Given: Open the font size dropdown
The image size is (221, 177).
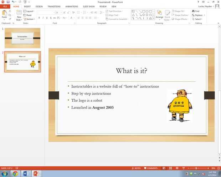Looking at the screenshot, I should (61, 12).
